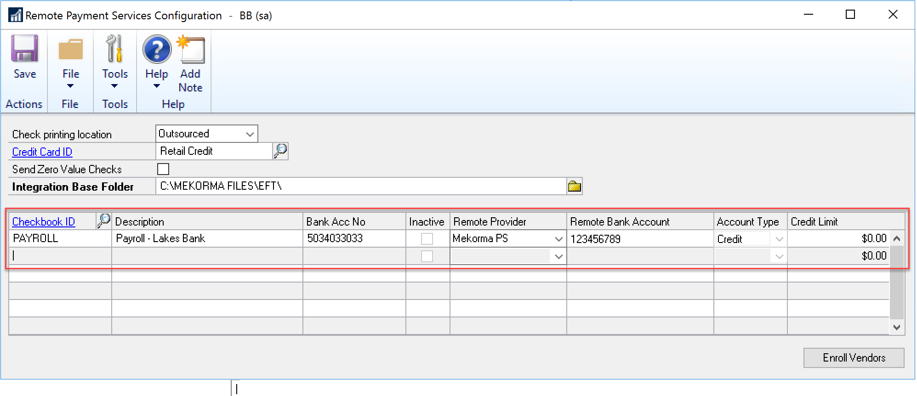Viewport: 917px width, 396px height.
Task: Follow the Credit Card ID link
Action: pos(42,152)
